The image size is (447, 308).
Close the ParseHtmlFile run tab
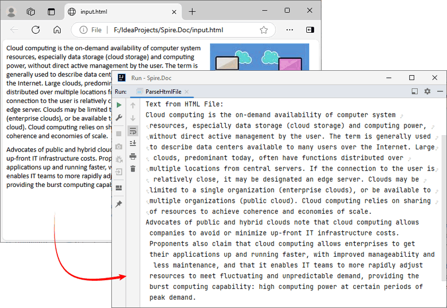coord(187,92)
